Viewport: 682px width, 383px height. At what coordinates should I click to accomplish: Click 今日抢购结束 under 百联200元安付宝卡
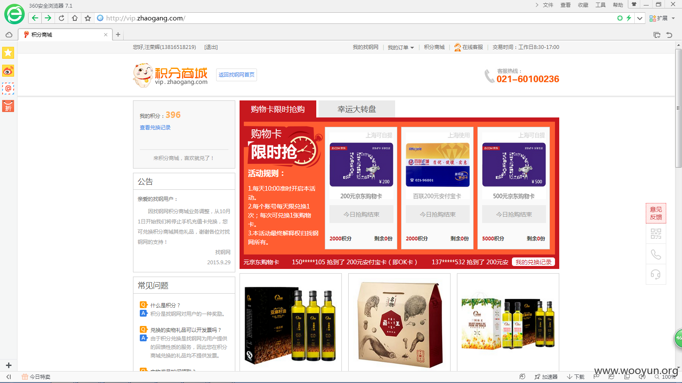[438, 214]
